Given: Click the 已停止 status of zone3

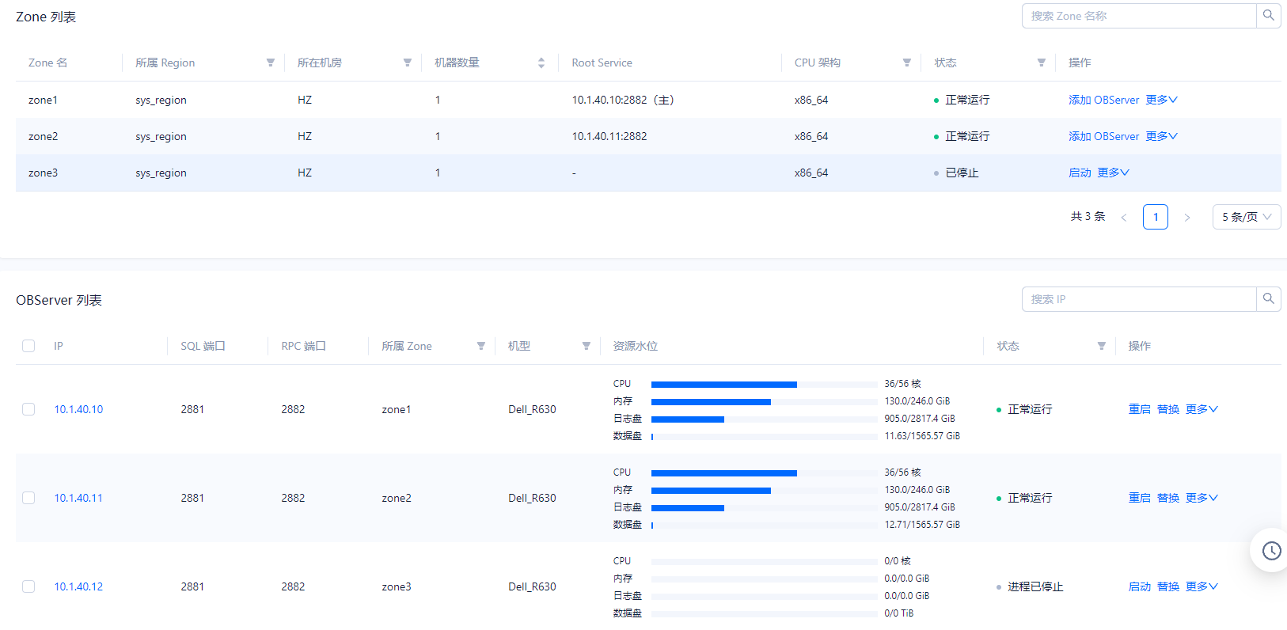Looking at the screenshot, I should tap(962, 173).
